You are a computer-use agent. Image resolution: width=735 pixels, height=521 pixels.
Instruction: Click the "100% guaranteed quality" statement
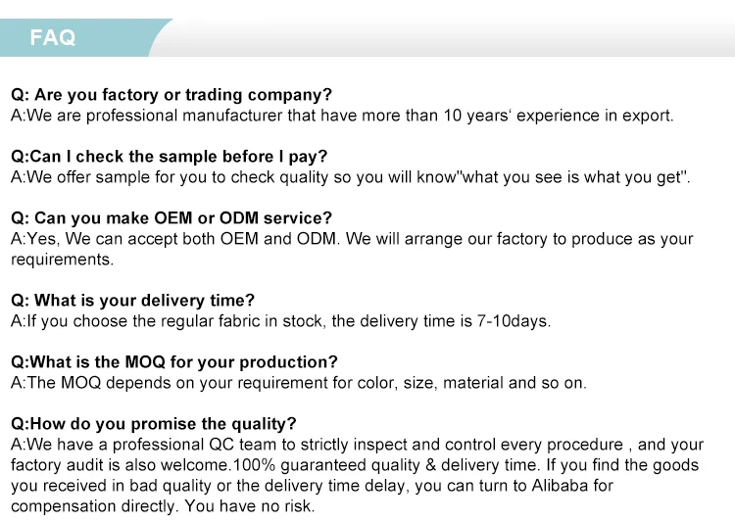[324, 465]
